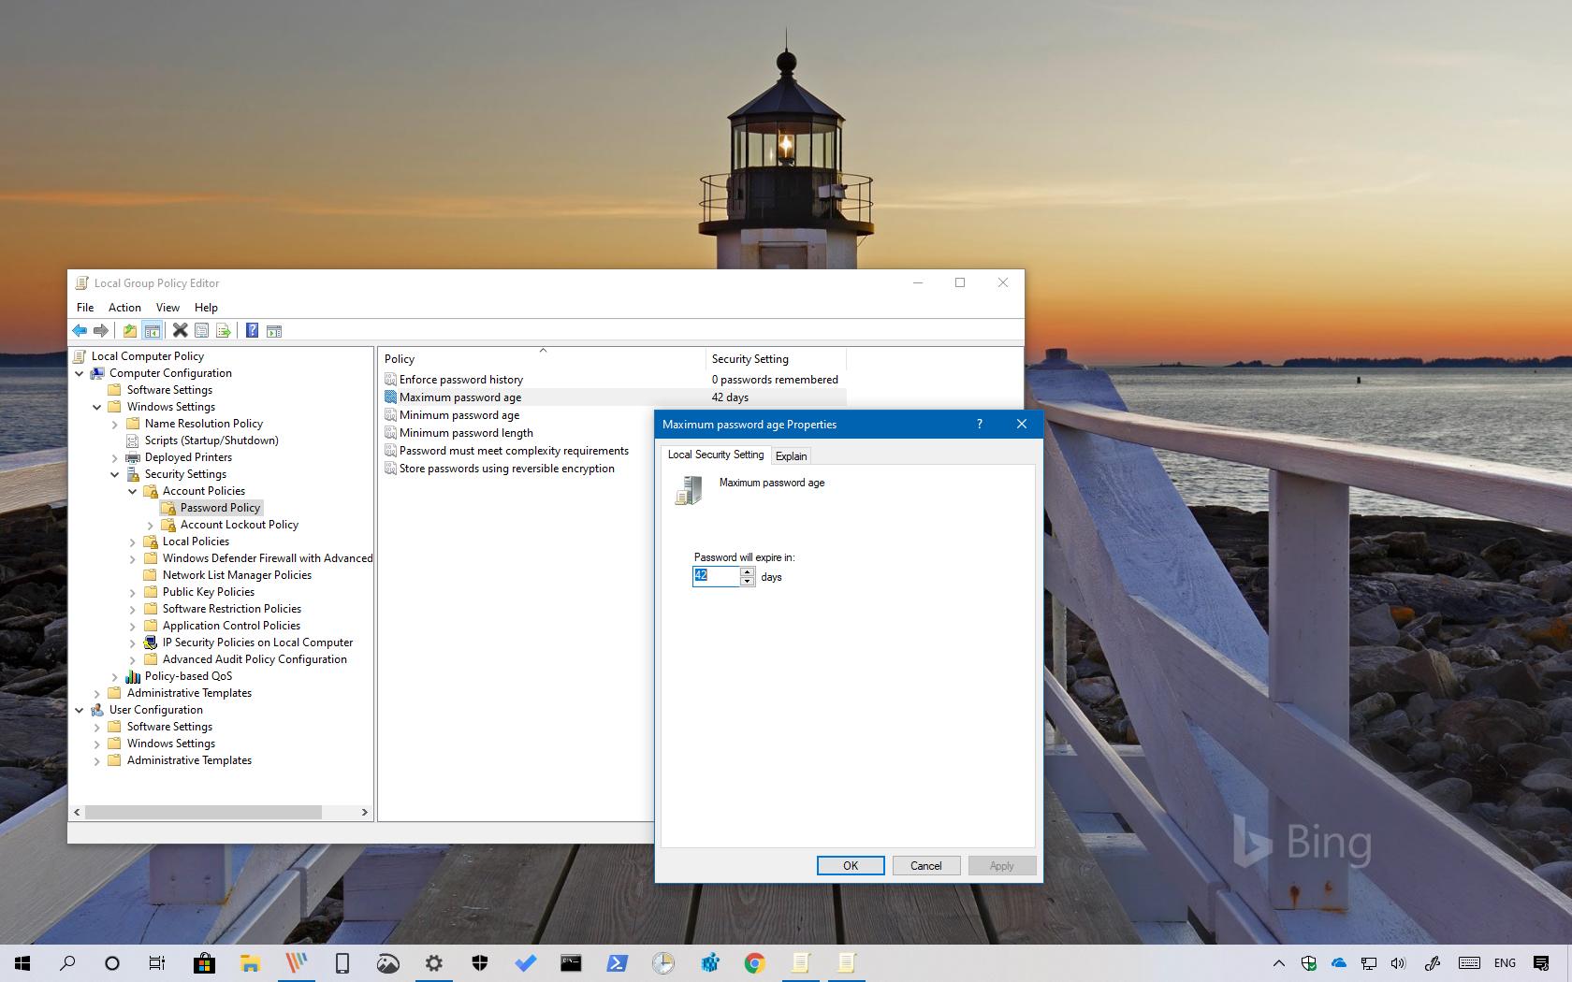Open Properties via toolbar icon
Screen dimensions: 1572x982
point(201,330)
